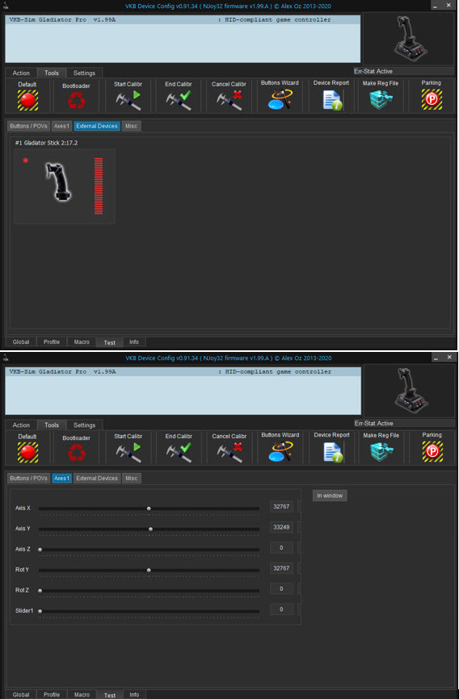Click Axis Y value field 33249
Screen dimensions: 459x699
(x=281, y=527)
